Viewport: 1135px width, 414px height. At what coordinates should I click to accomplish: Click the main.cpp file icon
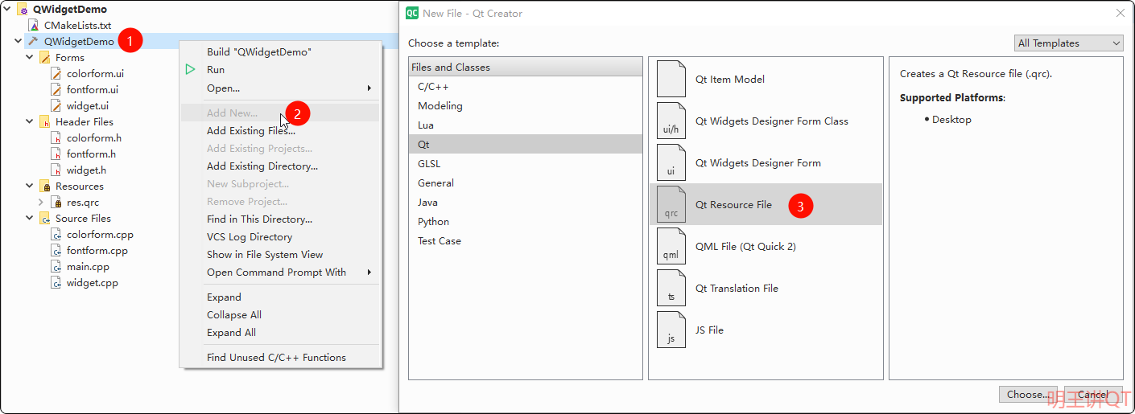56,267
